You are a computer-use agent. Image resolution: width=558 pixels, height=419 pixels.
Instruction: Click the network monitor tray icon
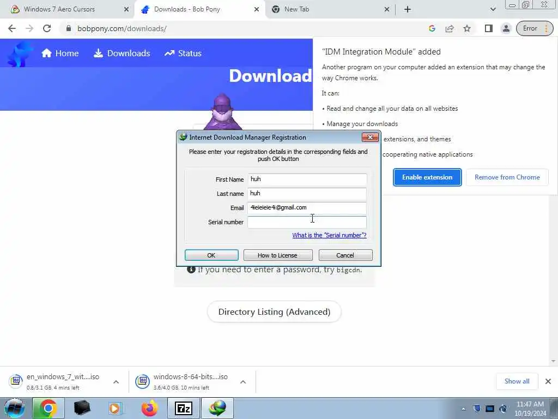pos(490,409)
